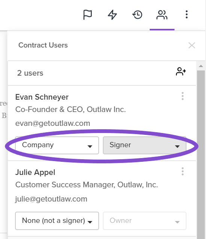Click julie@getoutlaw.com email text
The image size is (206, 239).
tap(51, 199)
